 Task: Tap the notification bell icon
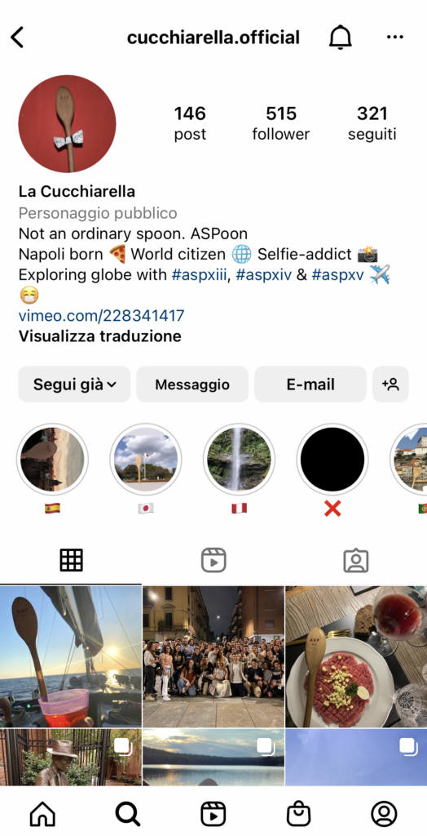(341, 38)
